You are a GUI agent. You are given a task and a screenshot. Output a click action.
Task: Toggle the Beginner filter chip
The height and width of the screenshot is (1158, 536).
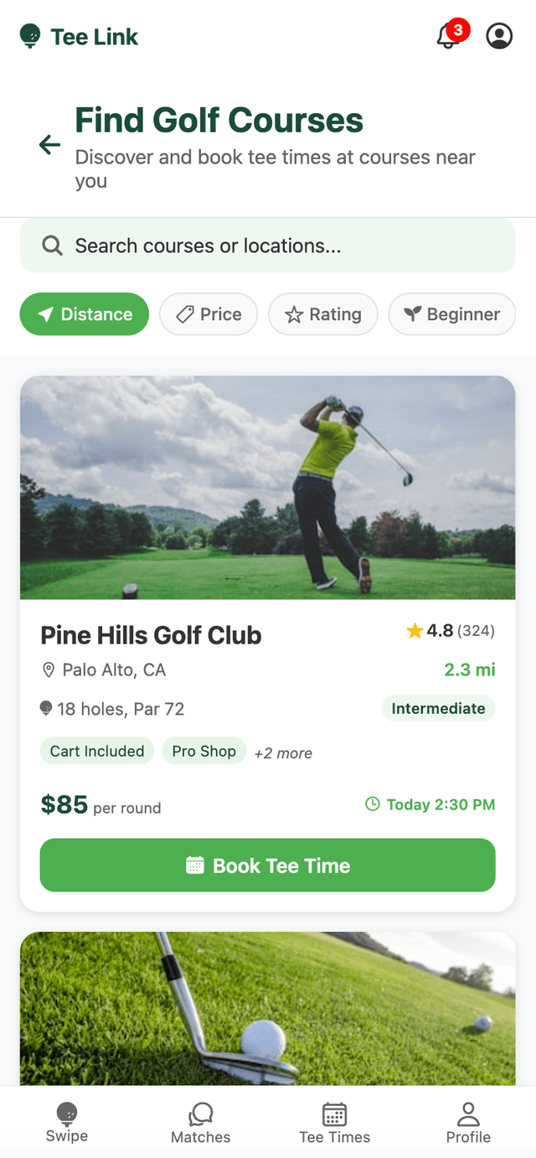[451, 314]
